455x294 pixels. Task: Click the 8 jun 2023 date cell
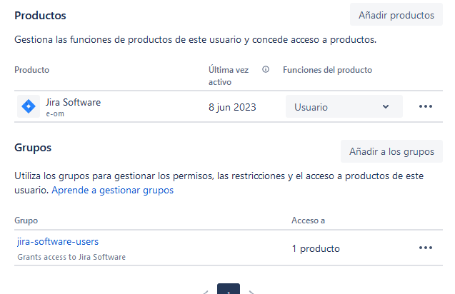point(232,107)
